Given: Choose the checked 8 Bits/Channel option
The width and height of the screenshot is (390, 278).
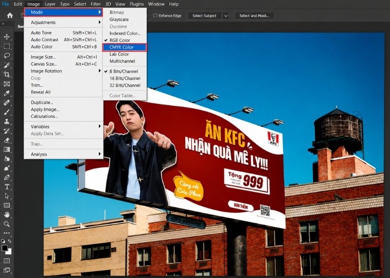Looking at the screenshot, I should tap(124, 71).
